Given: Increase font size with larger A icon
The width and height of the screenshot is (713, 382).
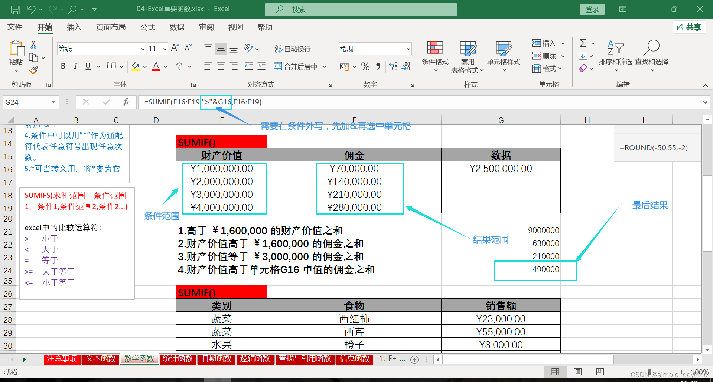Looking at the screenshot, I should pyautogui.click(x=175, y=48).
